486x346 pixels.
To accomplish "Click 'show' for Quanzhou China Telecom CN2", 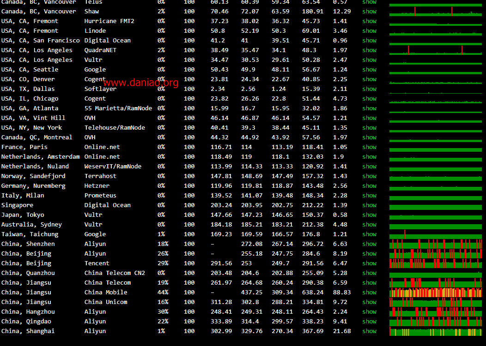I will pos(370,273).
